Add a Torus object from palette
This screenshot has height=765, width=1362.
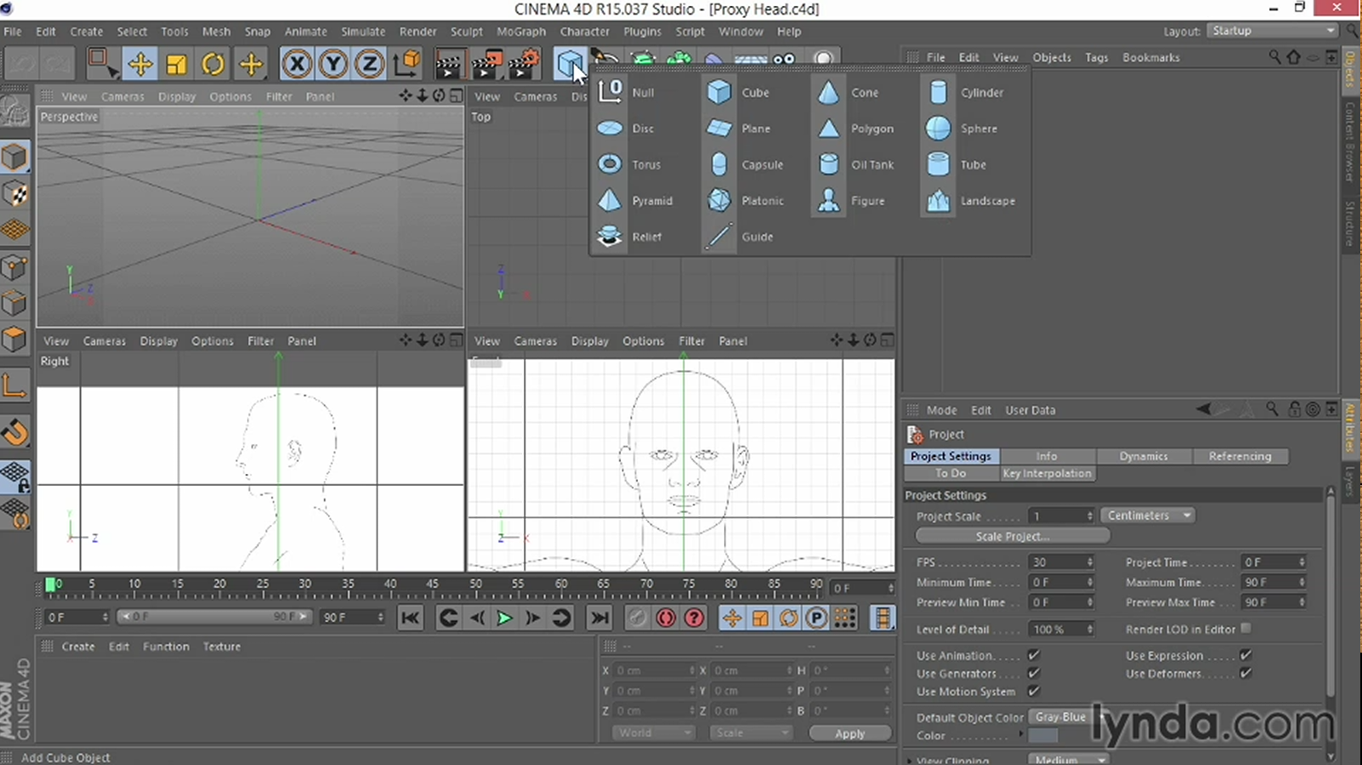[610, 164]
